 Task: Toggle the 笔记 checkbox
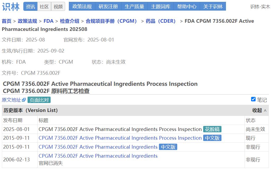click(253, 99)
